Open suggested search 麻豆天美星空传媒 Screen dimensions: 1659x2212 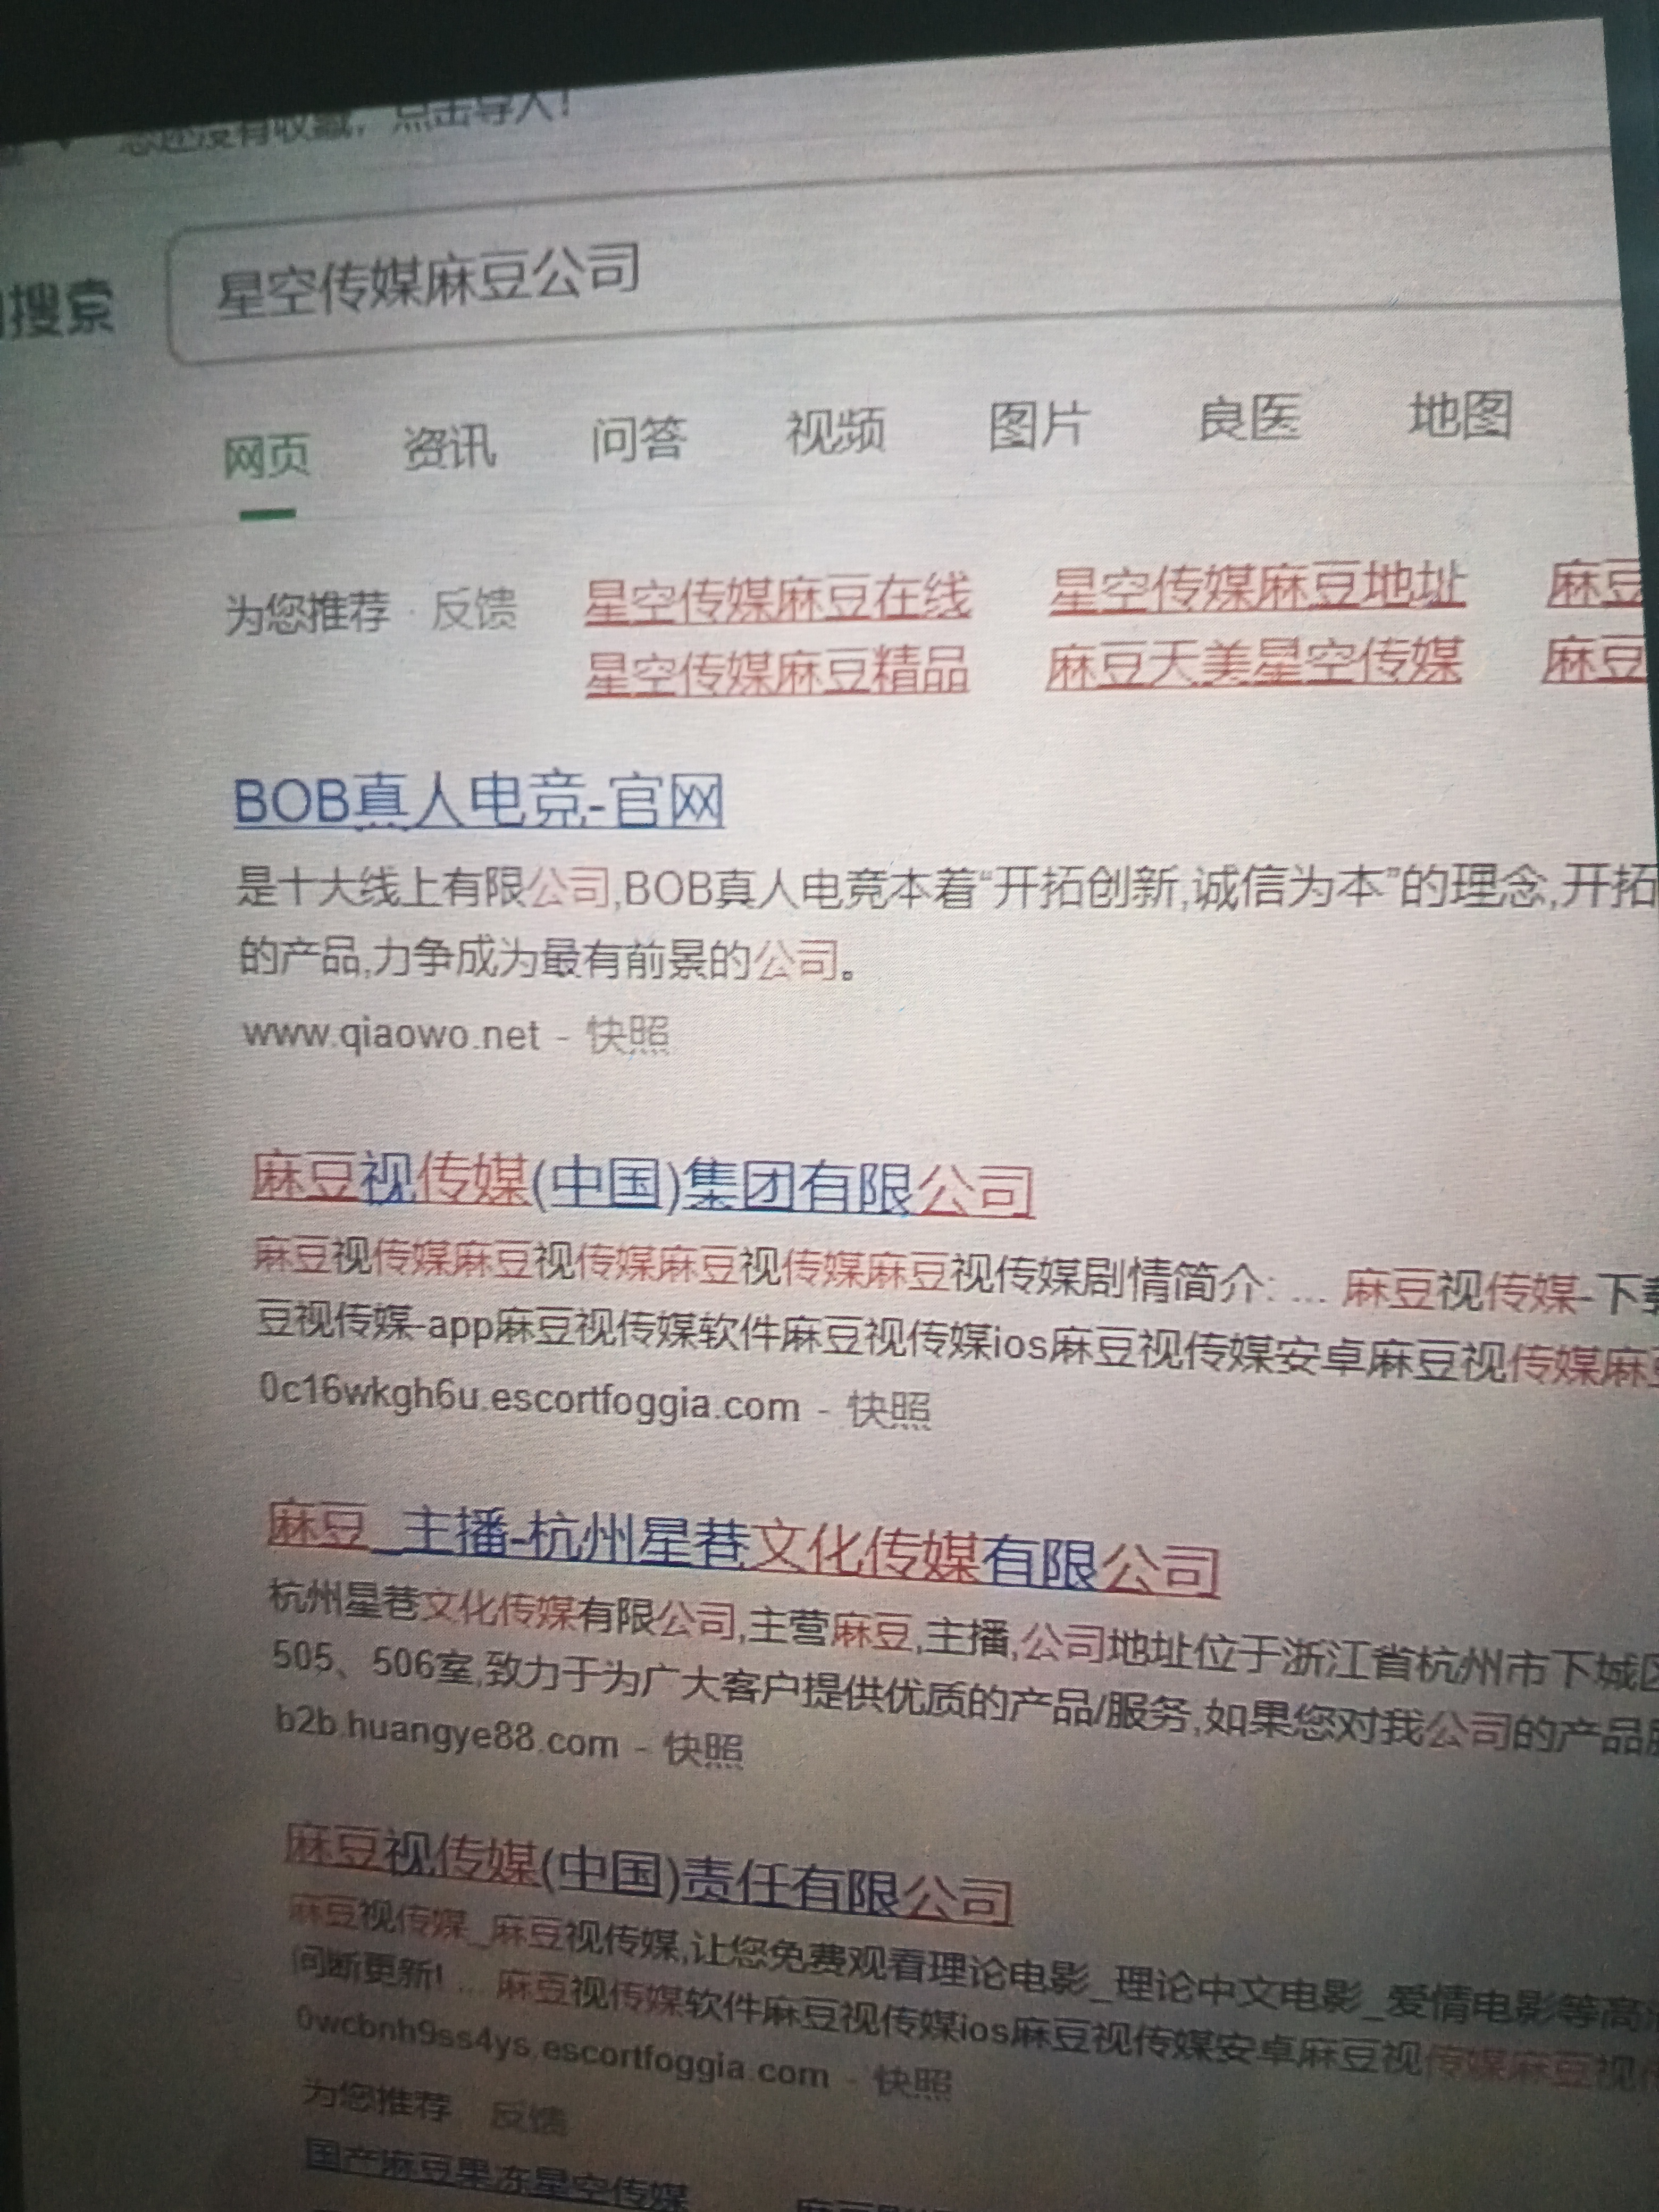click(1254, 663)
